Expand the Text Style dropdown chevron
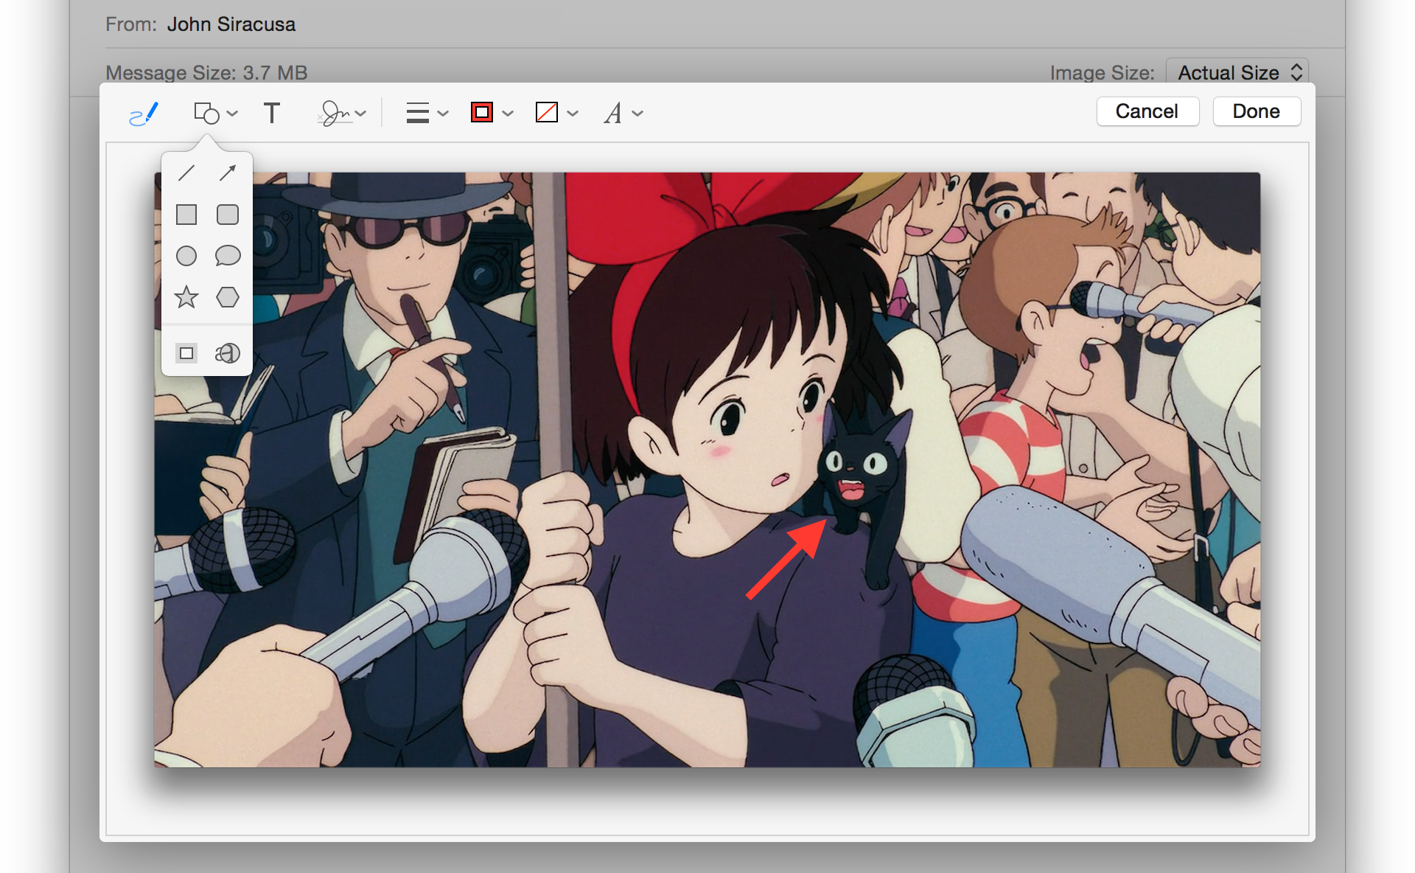This screenshot has height=873, width=1415. [x=638, y=114]
